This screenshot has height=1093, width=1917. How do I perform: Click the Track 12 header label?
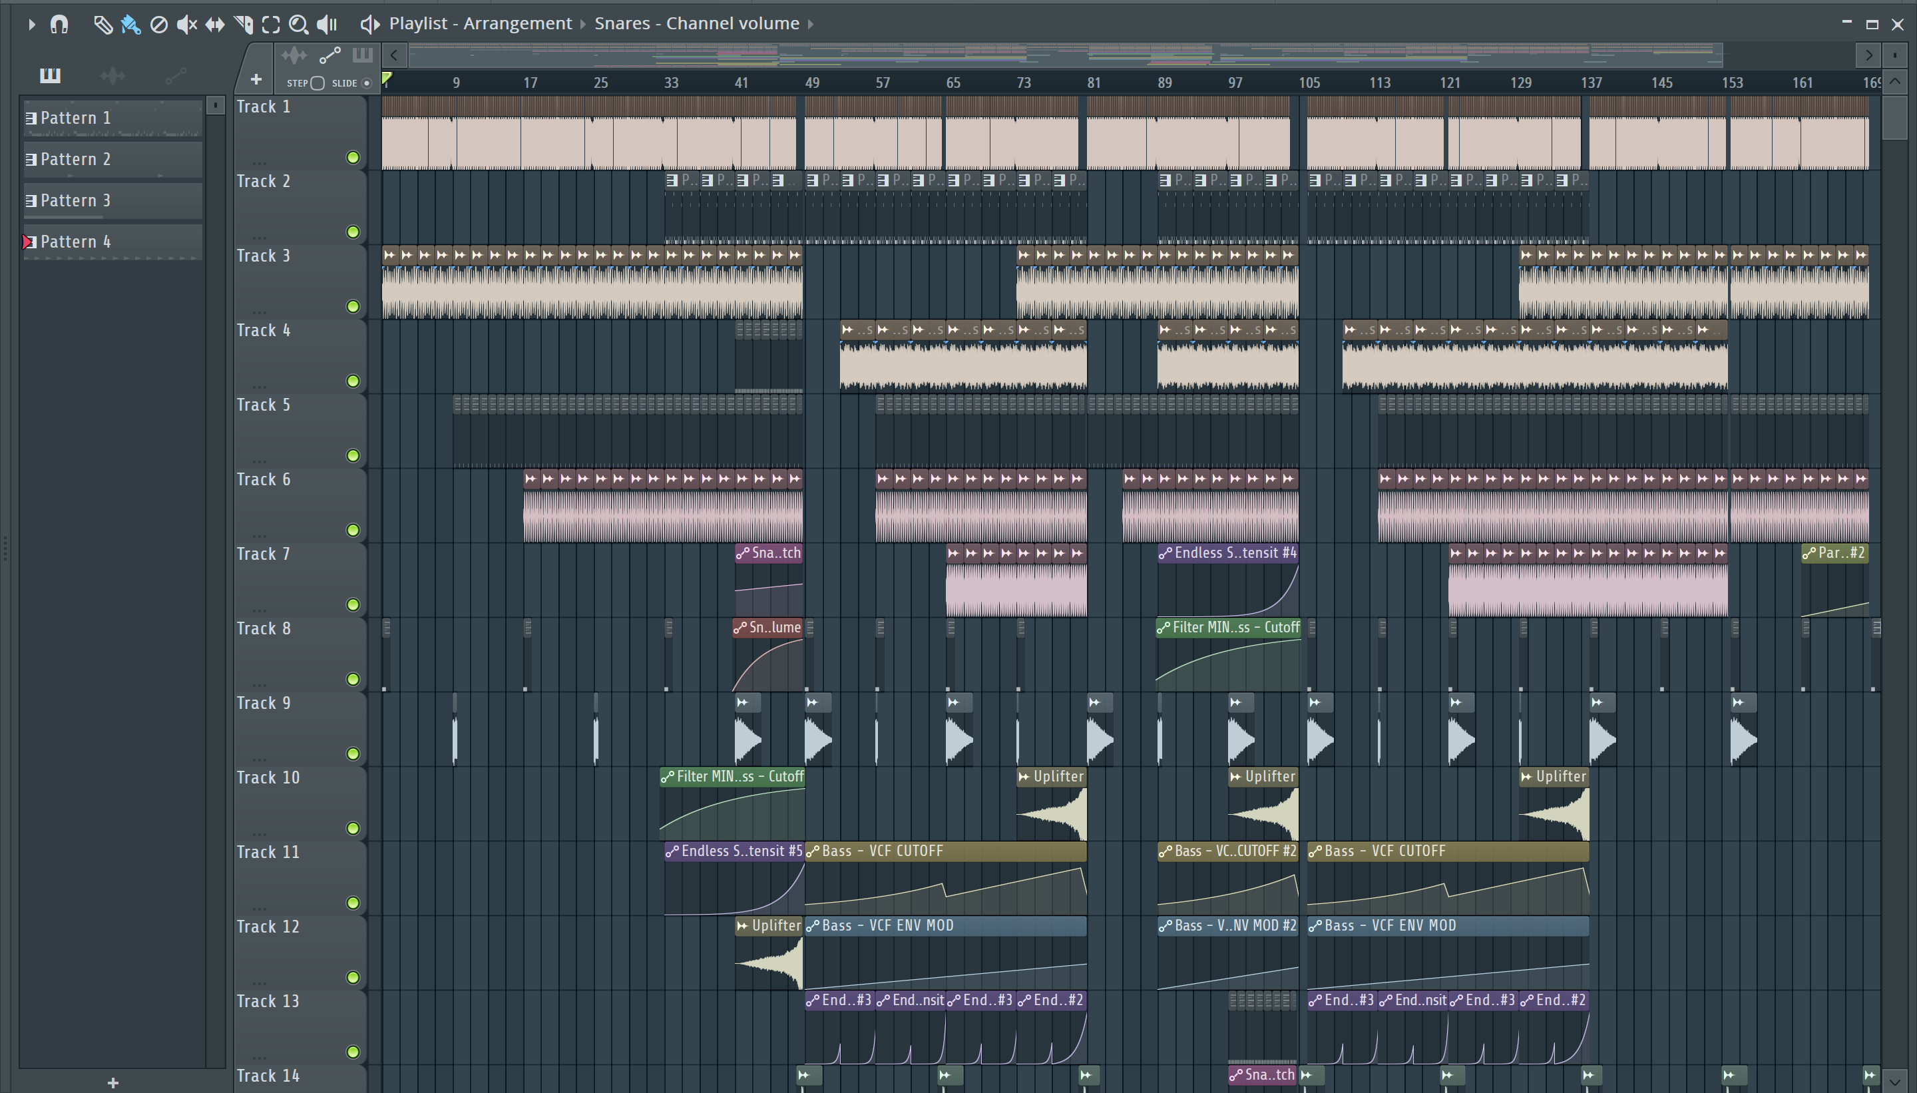tap(268, 927)
